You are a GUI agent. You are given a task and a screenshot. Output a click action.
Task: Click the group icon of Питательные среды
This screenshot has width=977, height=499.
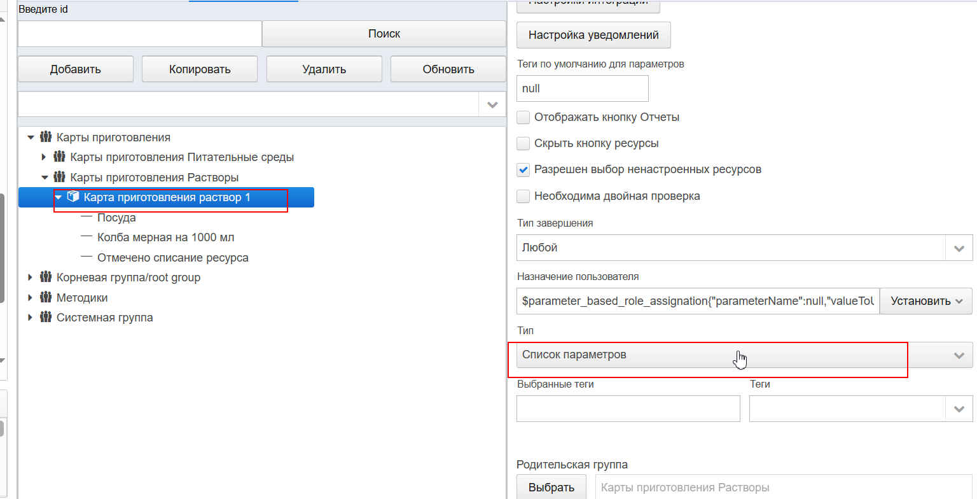(59, 157)
